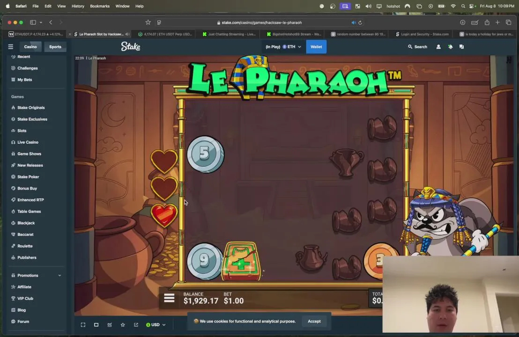
Task: Open Roulette category
Action: point(25,246)
